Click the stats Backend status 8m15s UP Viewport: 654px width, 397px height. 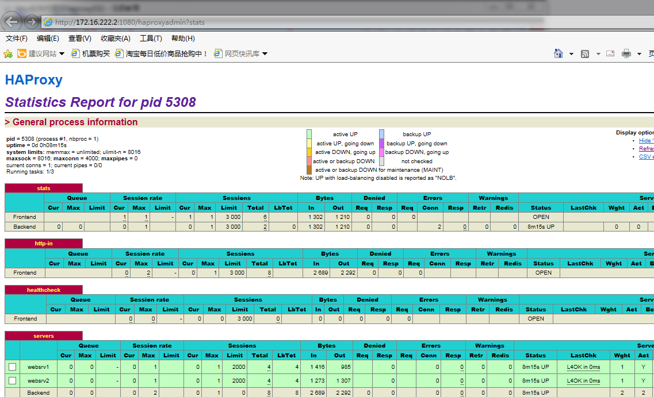[541, 227]
